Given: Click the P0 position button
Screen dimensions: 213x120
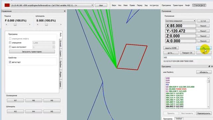Looking at the screenshot, I should (204, 53).
